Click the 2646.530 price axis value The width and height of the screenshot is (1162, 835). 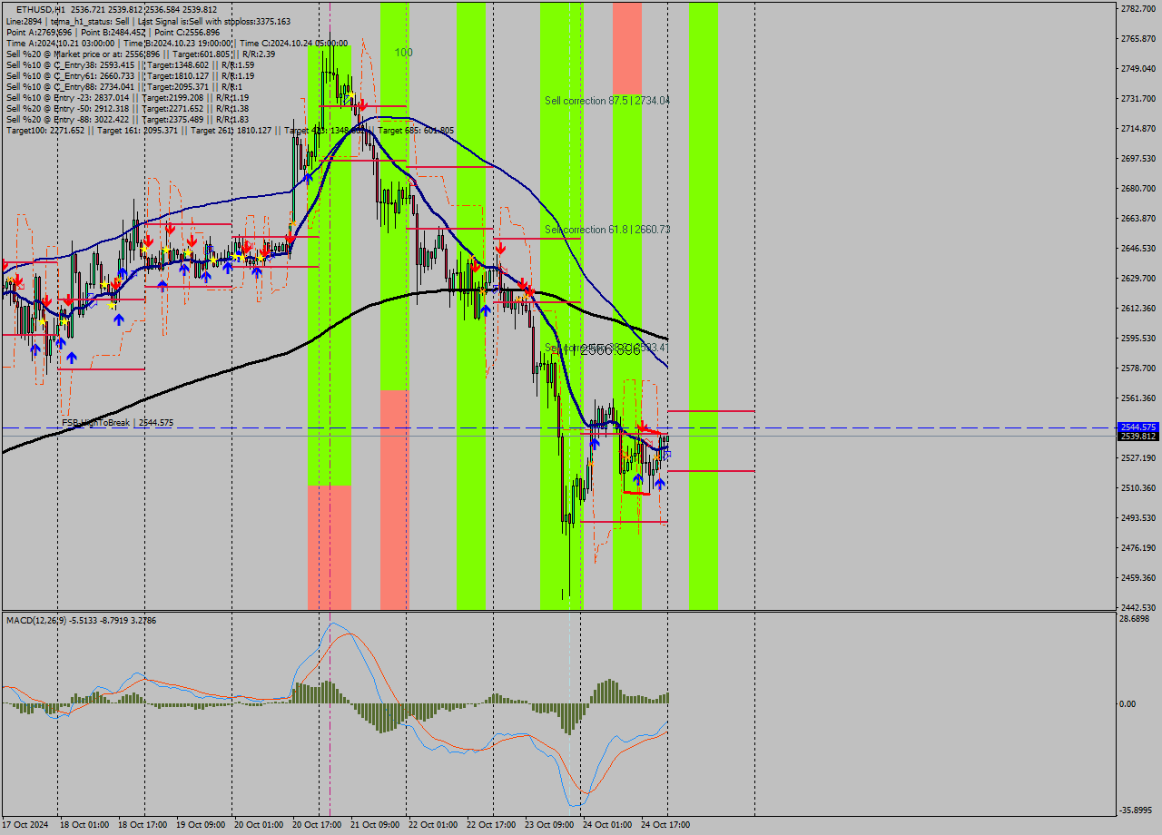tap(1138, 248)
